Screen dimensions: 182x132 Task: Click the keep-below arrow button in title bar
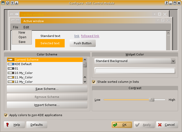pyautogui.click(x=16, y=3)
